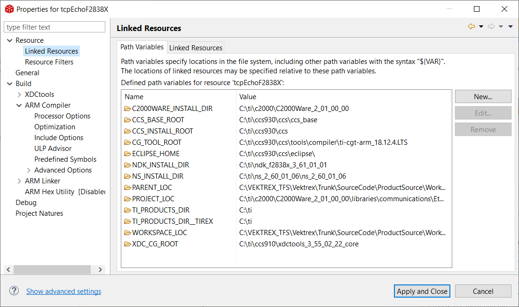Select the Path Variables tab

pyautogui.click(x=142, y=47)
